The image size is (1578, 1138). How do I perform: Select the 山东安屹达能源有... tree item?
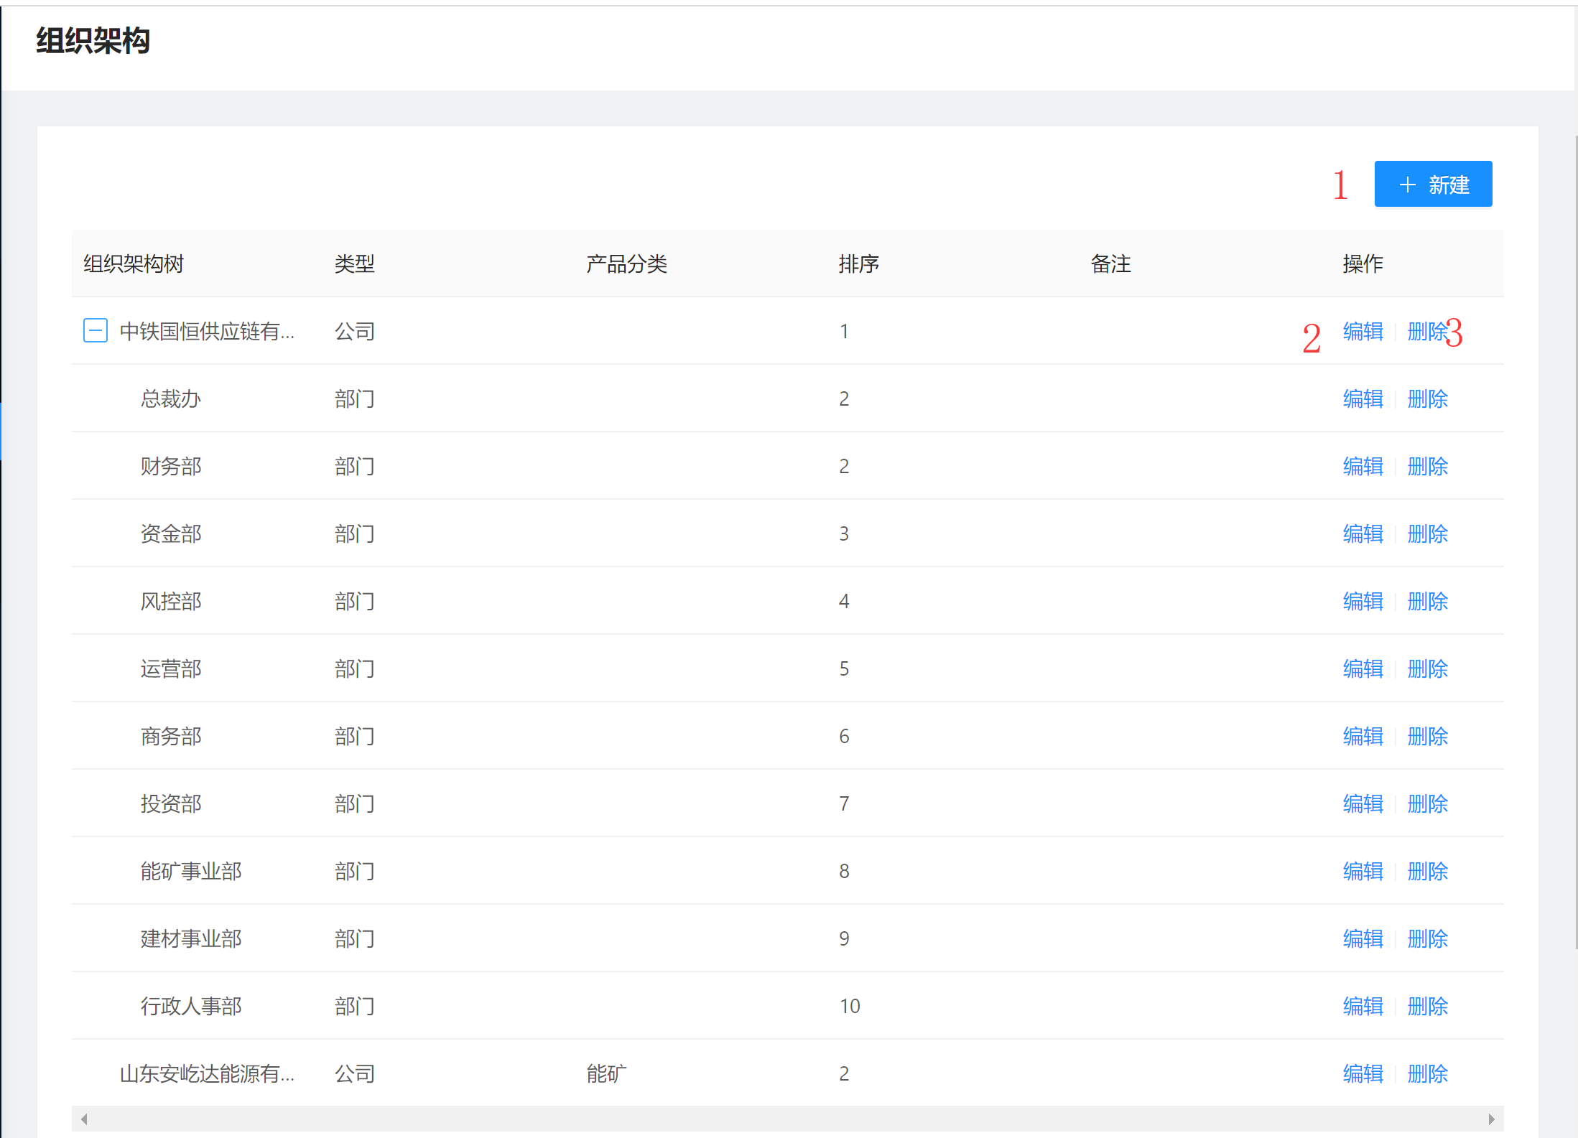tap(207, 1074)
